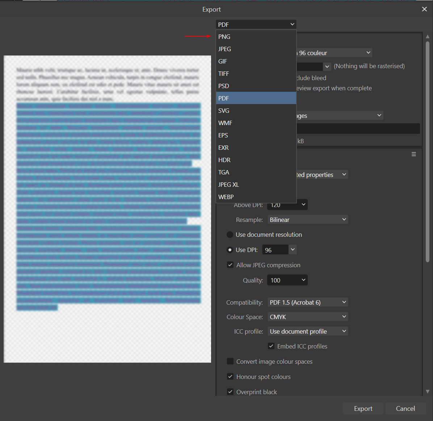Select the Use document resolution radio button

(230, 234)
